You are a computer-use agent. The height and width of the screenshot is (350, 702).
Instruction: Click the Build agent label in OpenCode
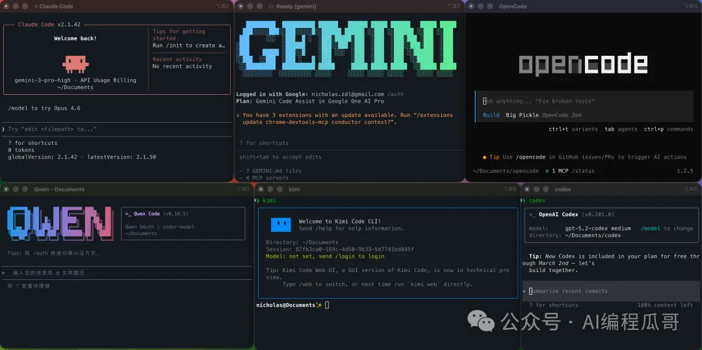point(491,116)
